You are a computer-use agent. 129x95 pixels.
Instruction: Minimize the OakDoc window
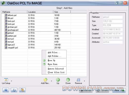tap(117, 3)
